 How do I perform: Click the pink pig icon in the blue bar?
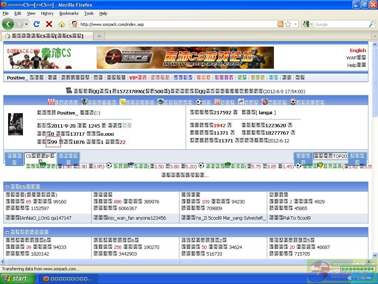pos(217,102)
